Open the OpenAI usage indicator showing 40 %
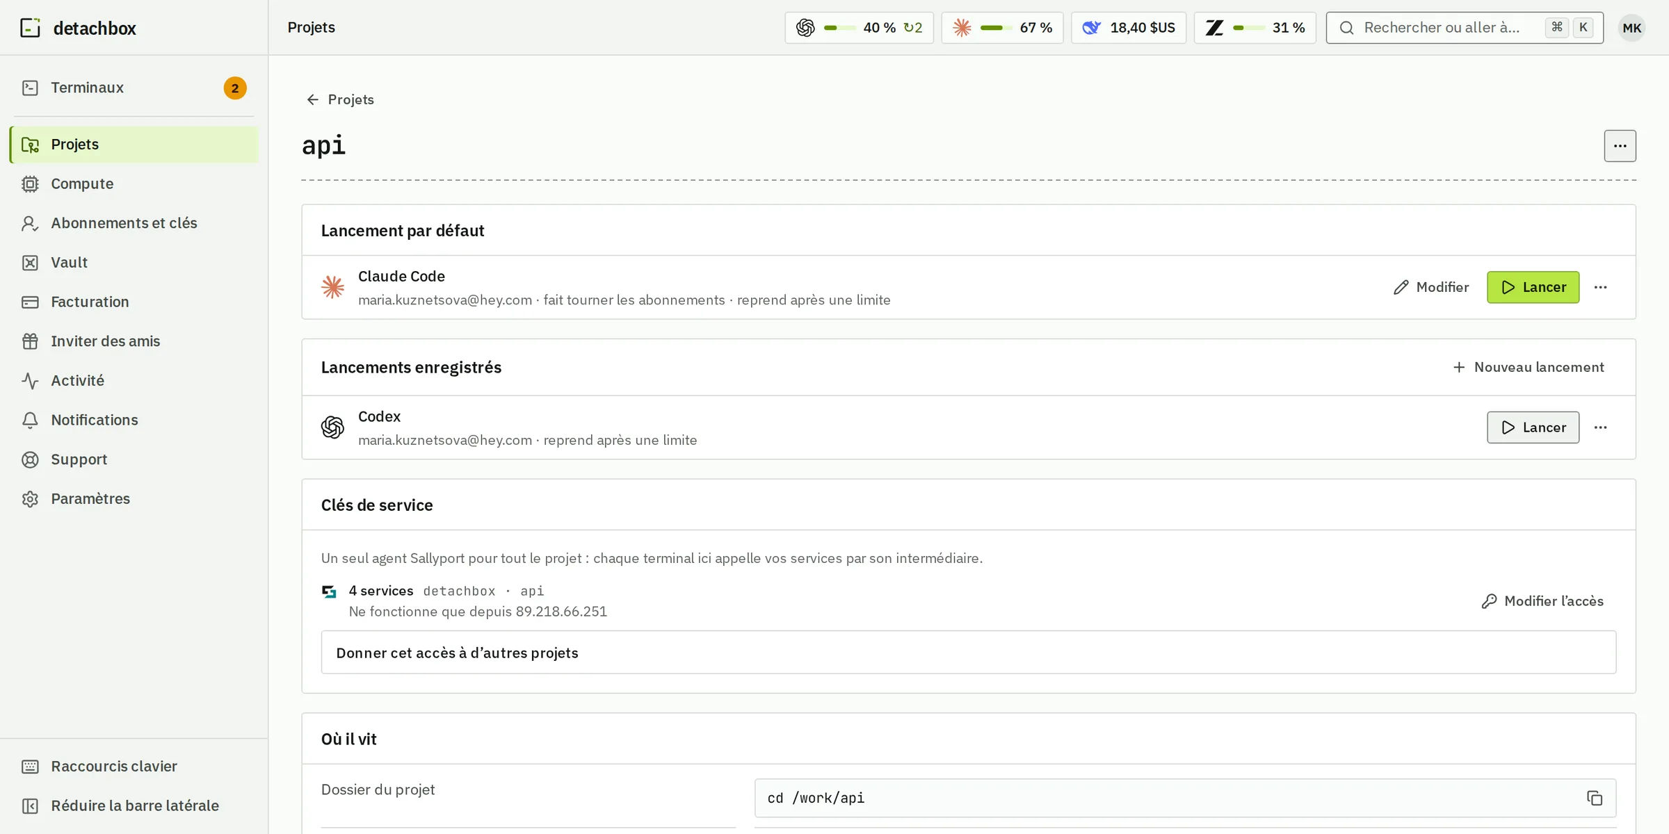The width and height of the screenshot is (1669, 834). pos(859,28)
